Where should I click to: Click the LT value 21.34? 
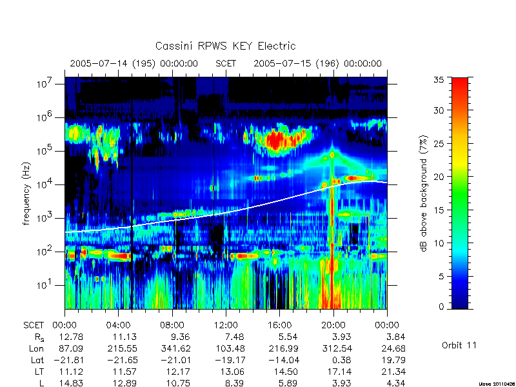point(393,372)
